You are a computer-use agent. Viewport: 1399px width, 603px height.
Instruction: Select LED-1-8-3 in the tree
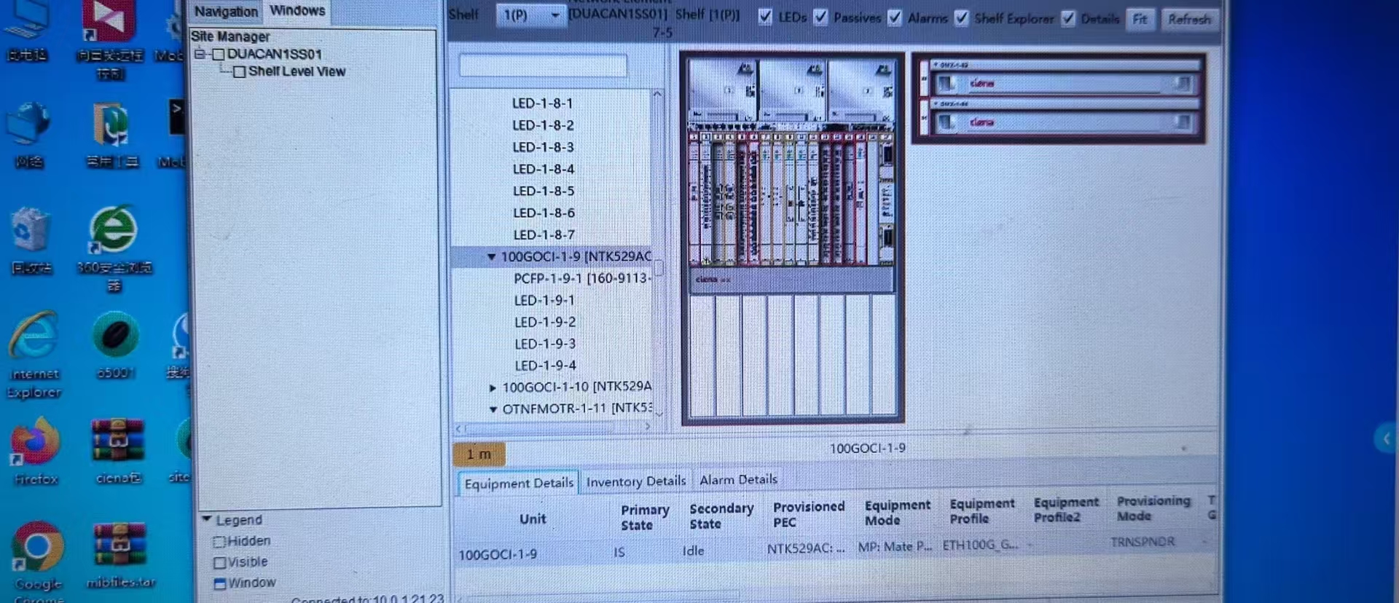click(x=543, y=147)
